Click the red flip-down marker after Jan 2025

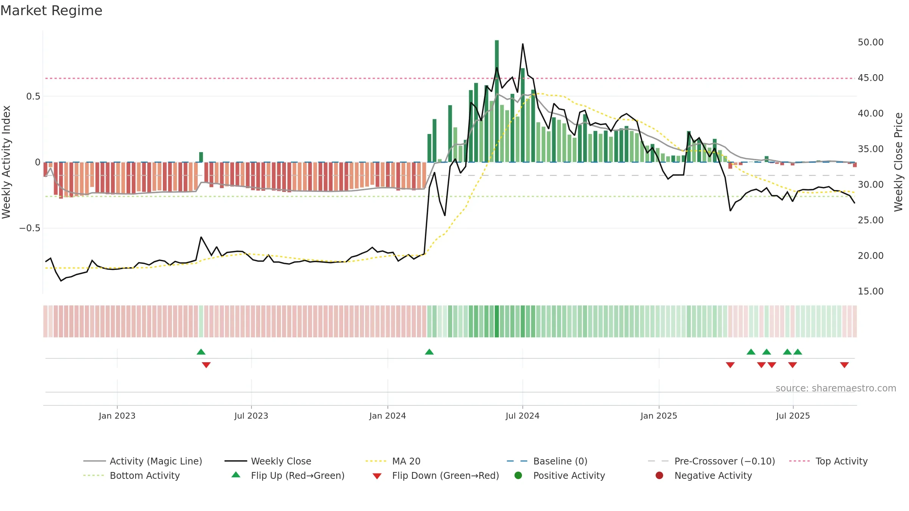(x=730, y=365)
